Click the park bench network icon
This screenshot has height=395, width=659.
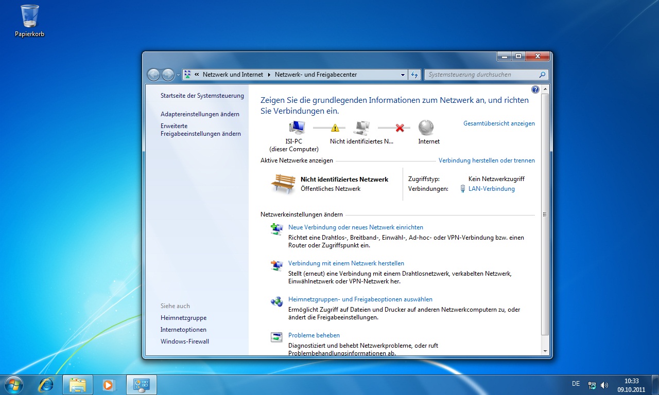point(283,184)
